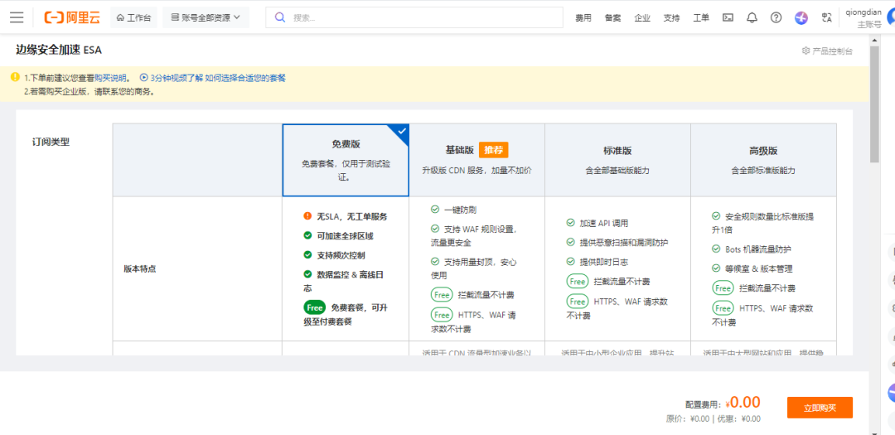This screenshot has width=895, height=435.
Task: Open the AI assistant icon
Action: tap(801, 17)
